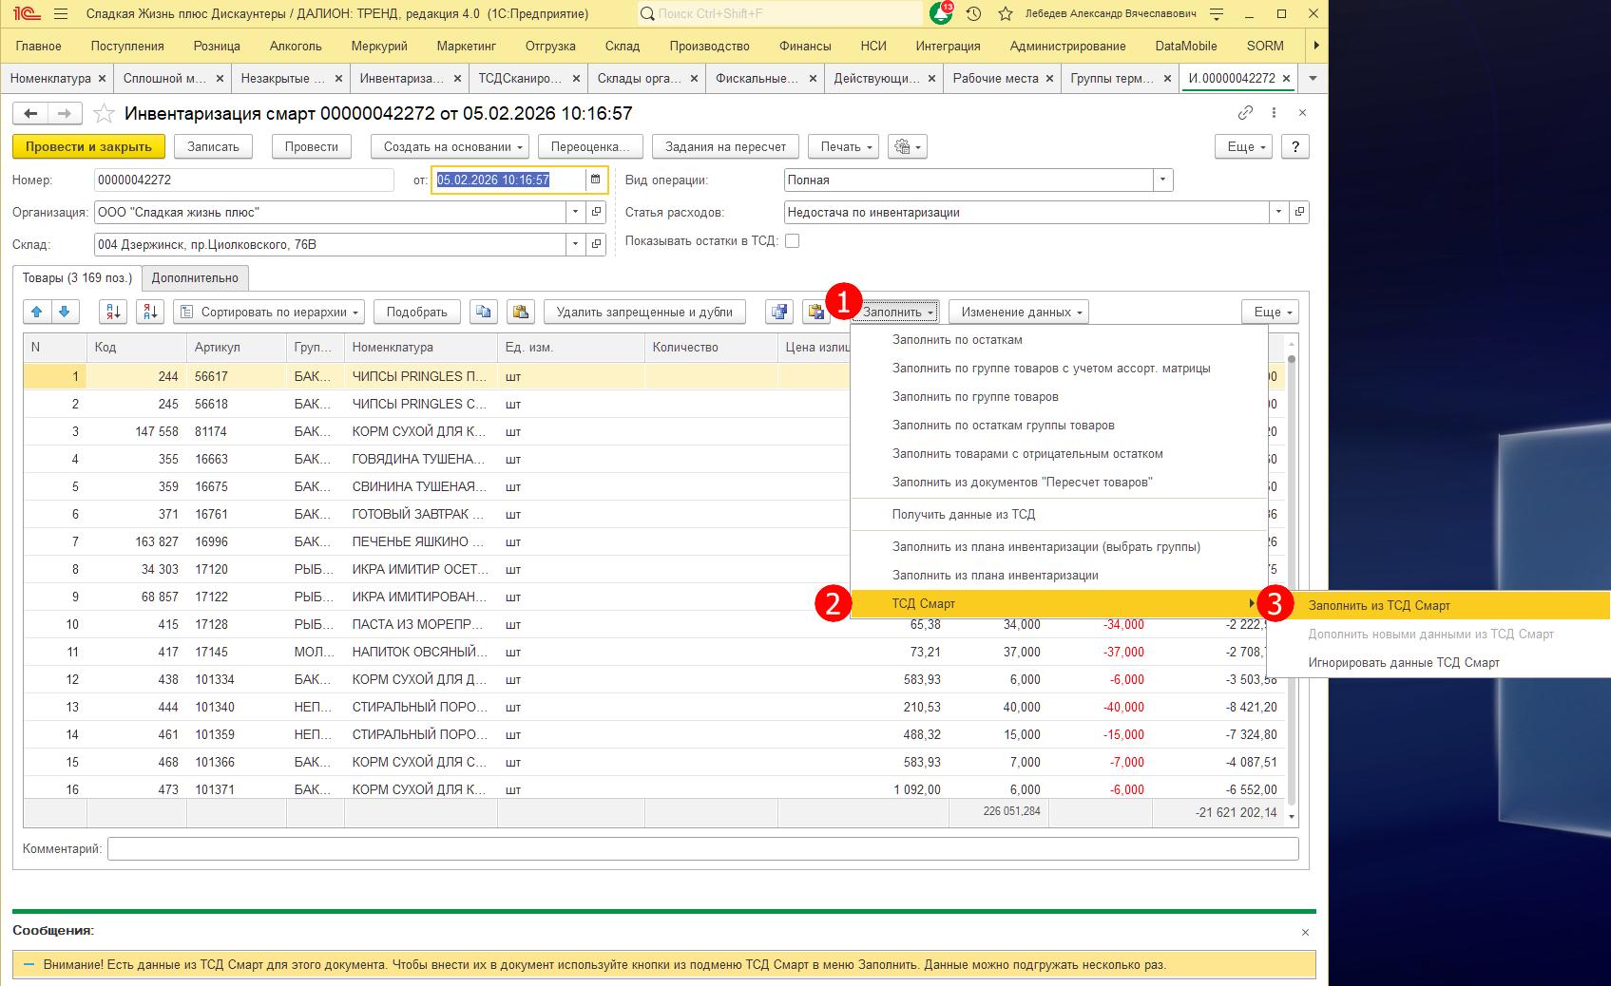The height and width of the screenshot is (986, 1611).
Task: Open calendar picker in date field
Action: click(596, 180)
